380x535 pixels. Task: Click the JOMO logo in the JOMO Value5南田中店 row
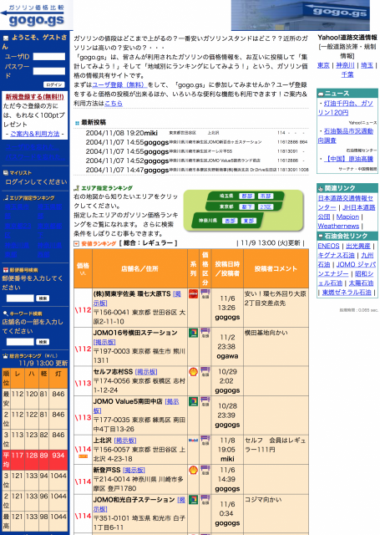point(193,401)
